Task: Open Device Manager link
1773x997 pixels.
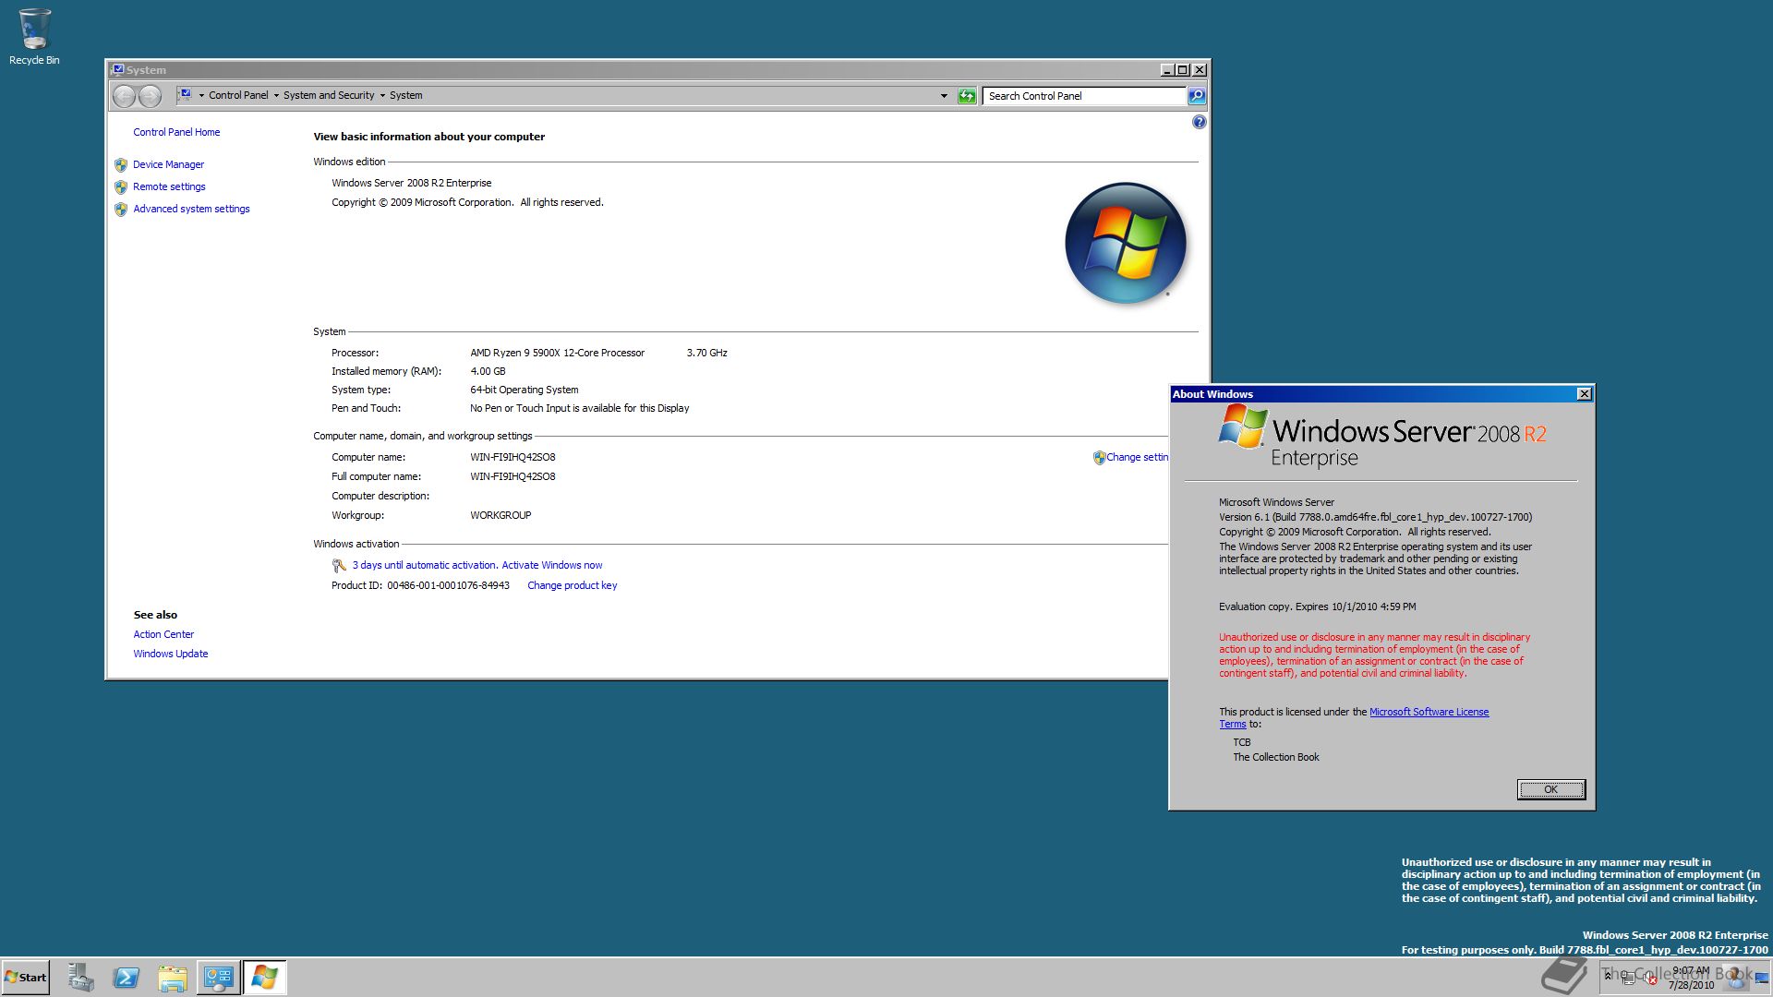Action: pyautogui.click(x=168, y=164)
